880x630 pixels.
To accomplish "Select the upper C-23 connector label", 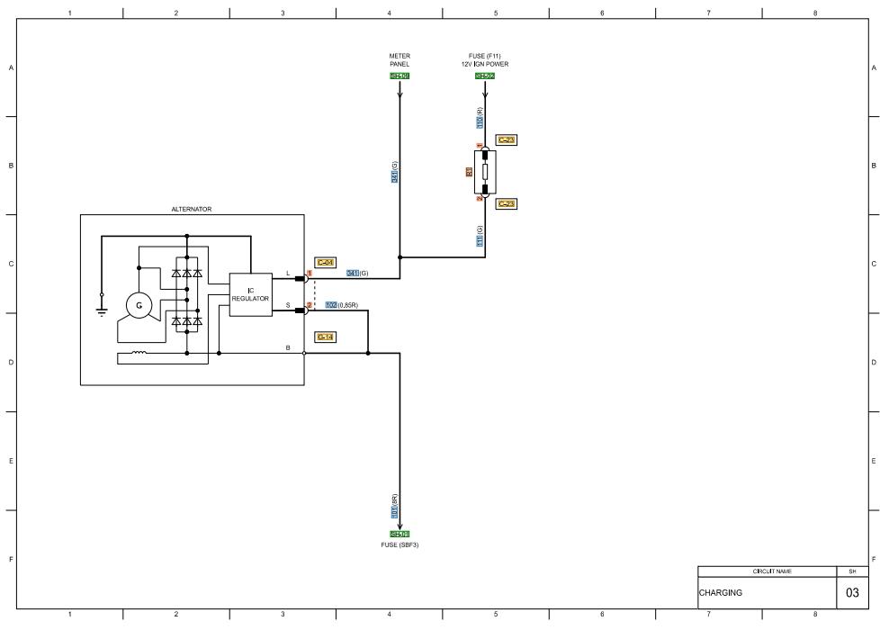I will [x=506, y=140].
